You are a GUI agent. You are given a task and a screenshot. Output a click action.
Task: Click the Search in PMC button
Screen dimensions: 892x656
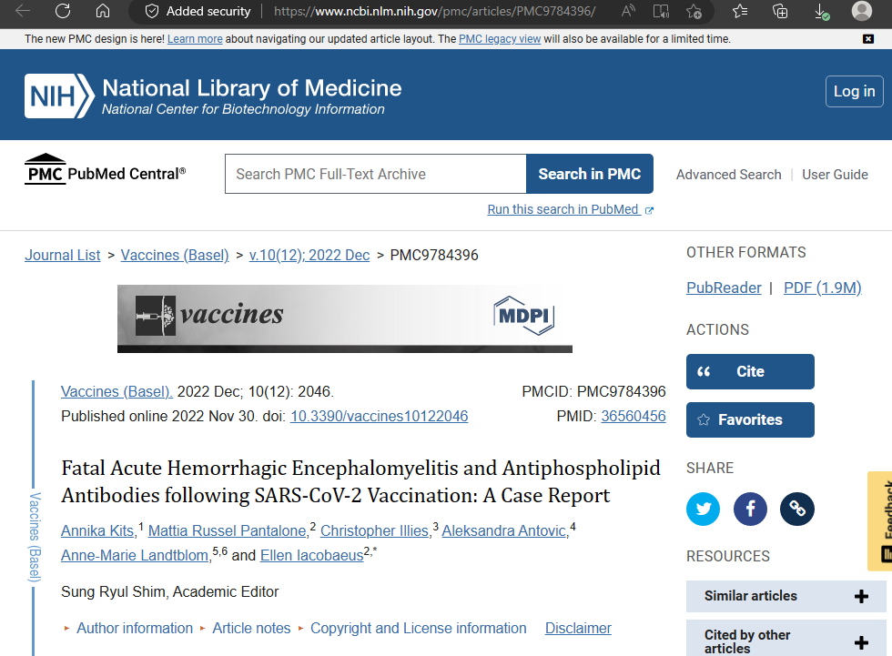[x=590, y=174]
